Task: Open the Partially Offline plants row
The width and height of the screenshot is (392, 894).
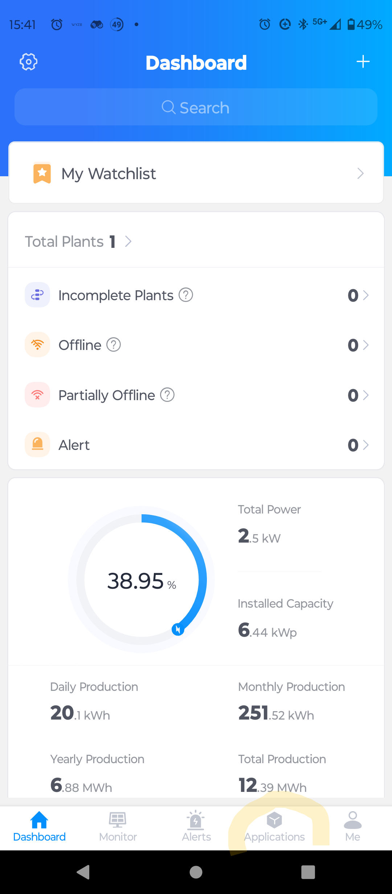Action: coord(196,395)
